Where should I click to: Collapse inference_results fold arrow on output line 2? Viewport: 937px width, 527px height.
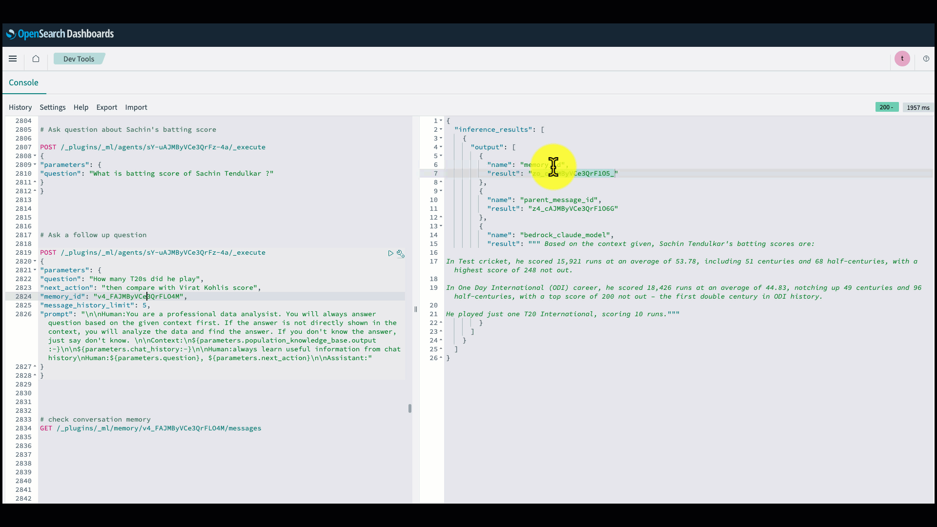441,130
